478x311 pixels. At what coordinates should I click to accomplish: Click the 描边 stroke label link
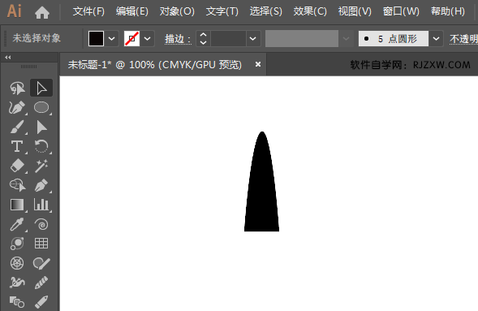click(178, 39)
